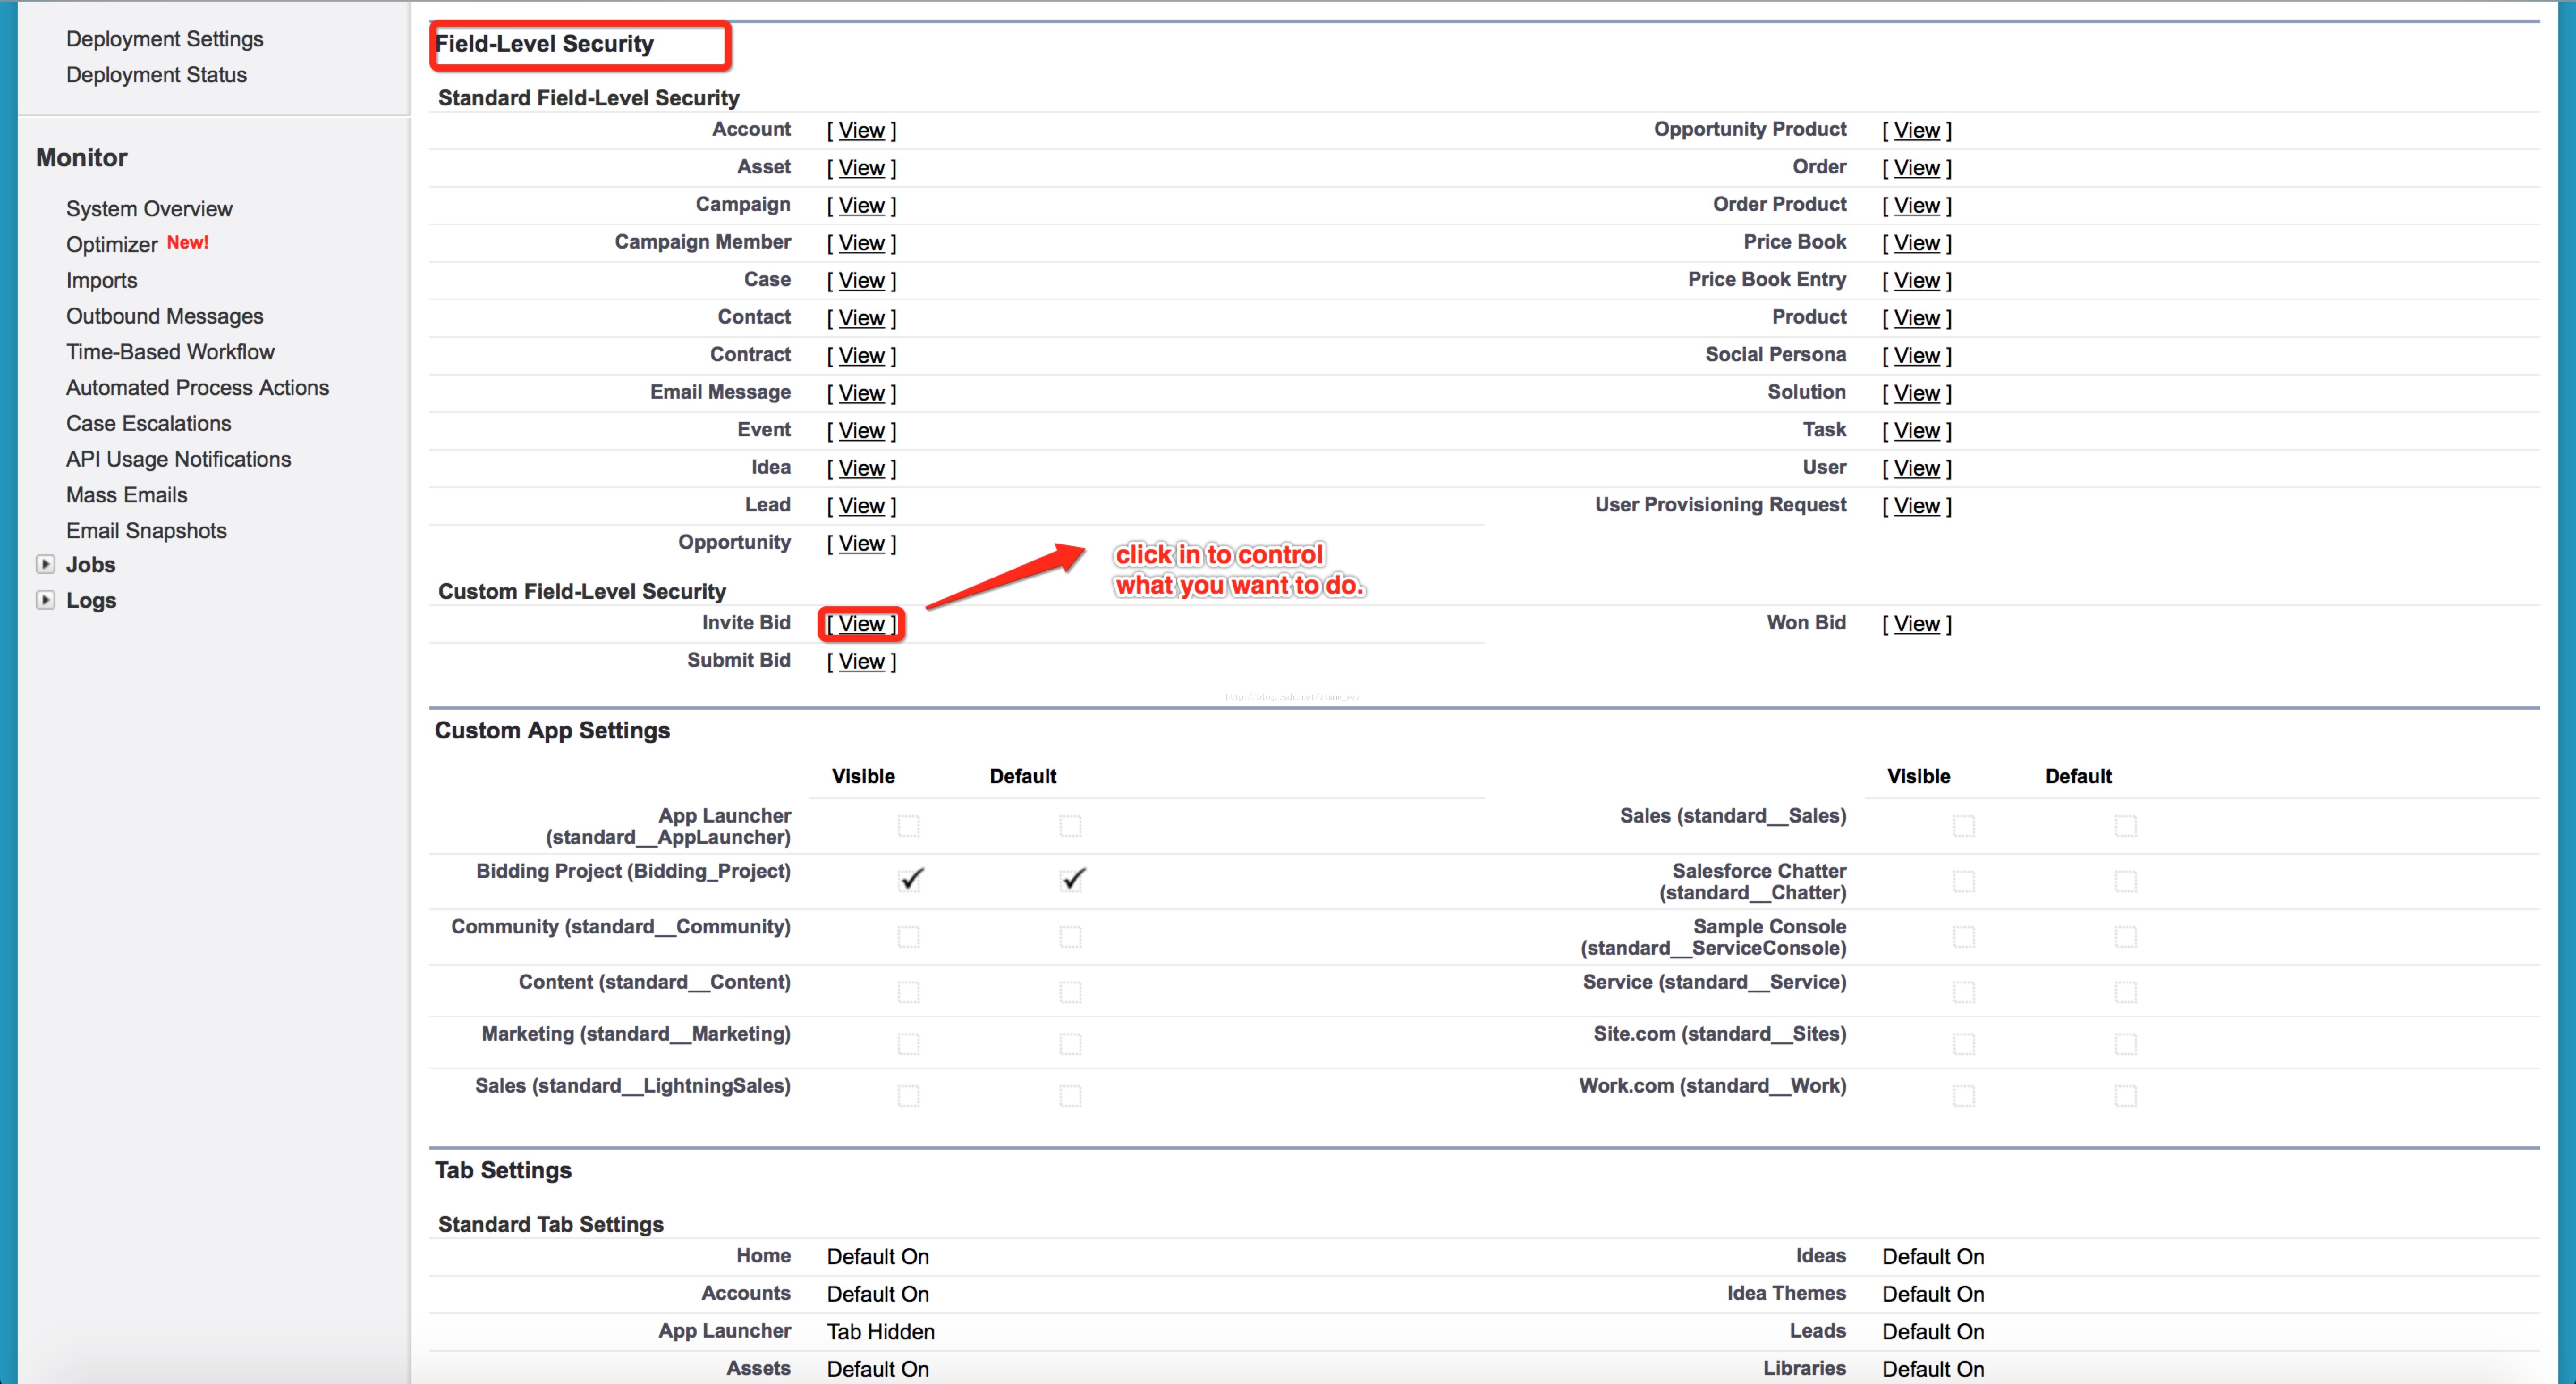Toggle Bidding Project Default checkmark
The height and width of the screenshot is (1384, 2576).
pyautogui.click(x=1073, y=879)
